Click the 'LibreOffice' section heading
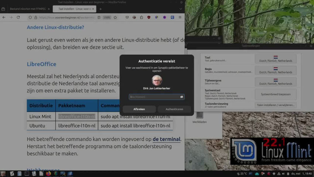This screenshot has width=314, height=177. (x=41, y=64)
